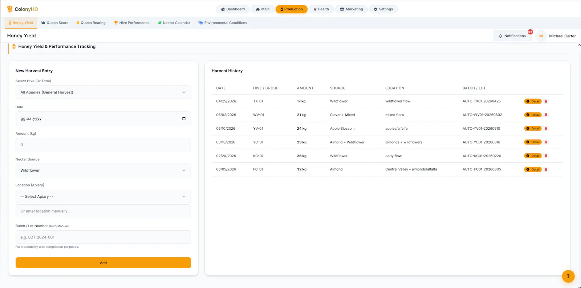The image size is (581, 288).
Task: Switch to the Queen Rearing tab
Action: [x=91, y=23]
